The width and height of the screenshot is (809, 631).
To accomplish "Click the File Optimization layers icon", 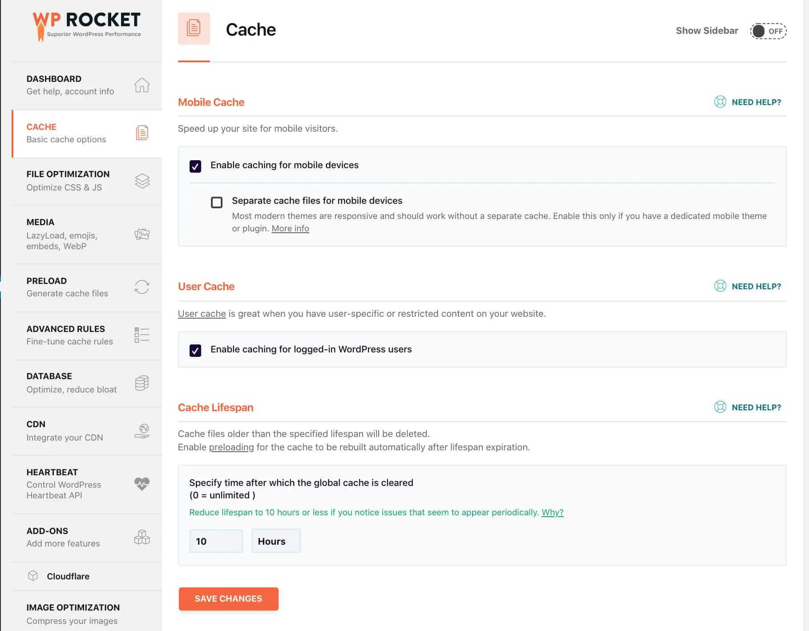I will tap(142, 181).
